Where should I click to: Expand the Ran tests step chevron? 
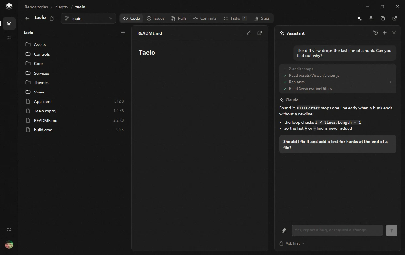(390, 82)
